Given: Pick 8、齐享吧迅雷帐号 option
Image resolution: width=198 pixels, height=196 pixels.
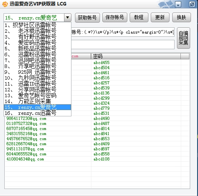Looking at the screenshot, I should [37, 66].
